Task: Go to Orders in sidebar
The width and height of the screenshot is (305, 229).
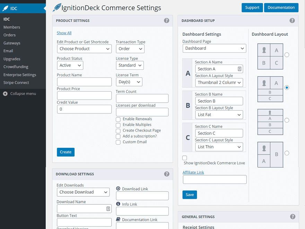Action: tap(10, 35)
